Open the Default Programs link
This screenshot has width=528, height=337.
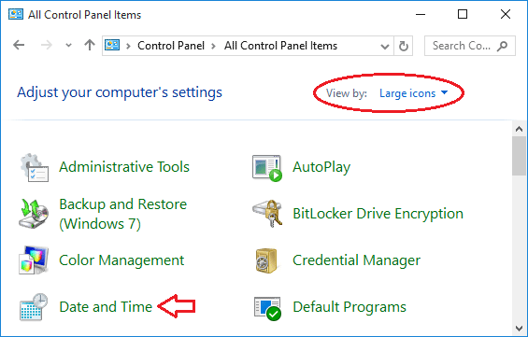[x=350, y=307]
